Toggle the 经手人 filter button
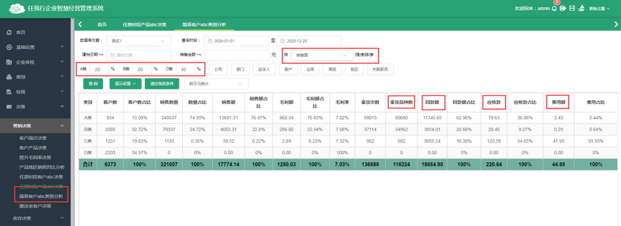The height and width of the screenshot is (226, 621). coord(263,69)
